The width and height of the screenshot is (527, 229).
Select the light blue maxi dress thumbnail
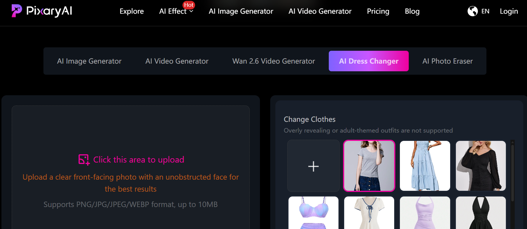(425, 166)
